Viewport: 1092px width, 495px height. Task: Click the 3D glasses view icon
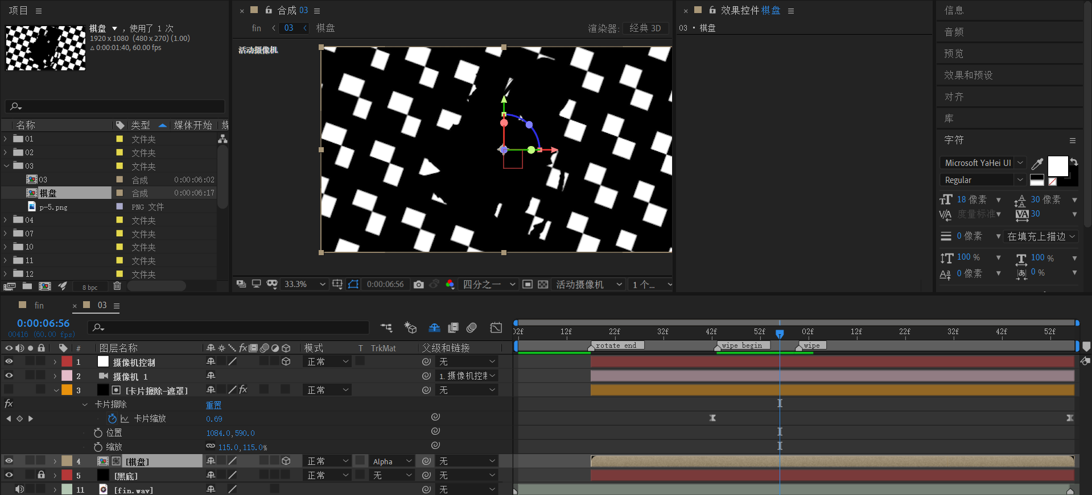coord(272,284)
